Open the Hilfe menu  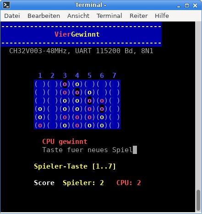click(x=162, y=16)
